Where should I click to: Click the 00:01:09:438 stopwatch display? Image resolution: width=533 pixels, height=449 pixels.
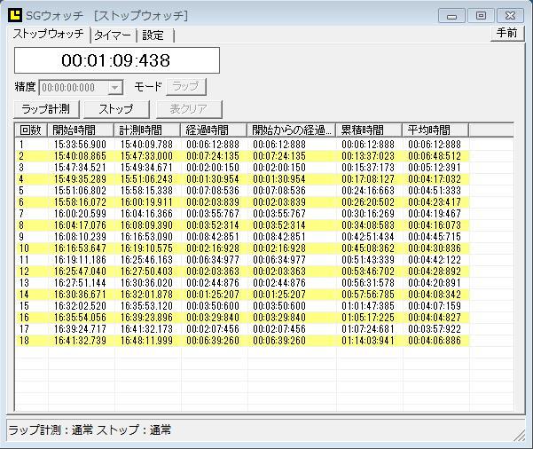[x=116, y=60]
